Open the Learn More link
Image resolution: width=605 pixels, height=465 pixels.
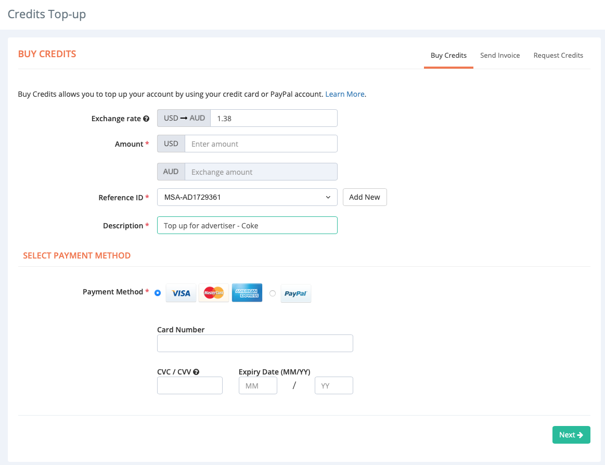coord(344,94)
